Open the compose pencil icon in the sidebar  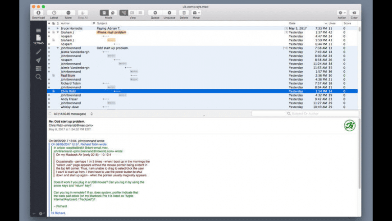(38, 52)
